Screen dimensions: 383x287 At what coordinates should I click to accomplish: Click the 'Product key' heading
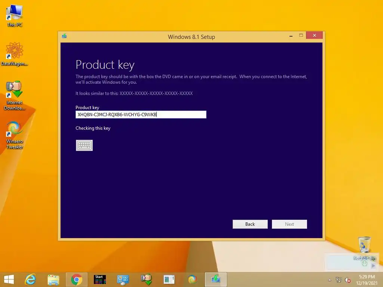(105, 65)
